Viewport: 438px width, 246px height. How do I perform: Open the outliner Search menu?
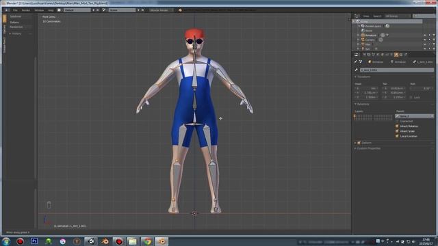tap(377, 16)
